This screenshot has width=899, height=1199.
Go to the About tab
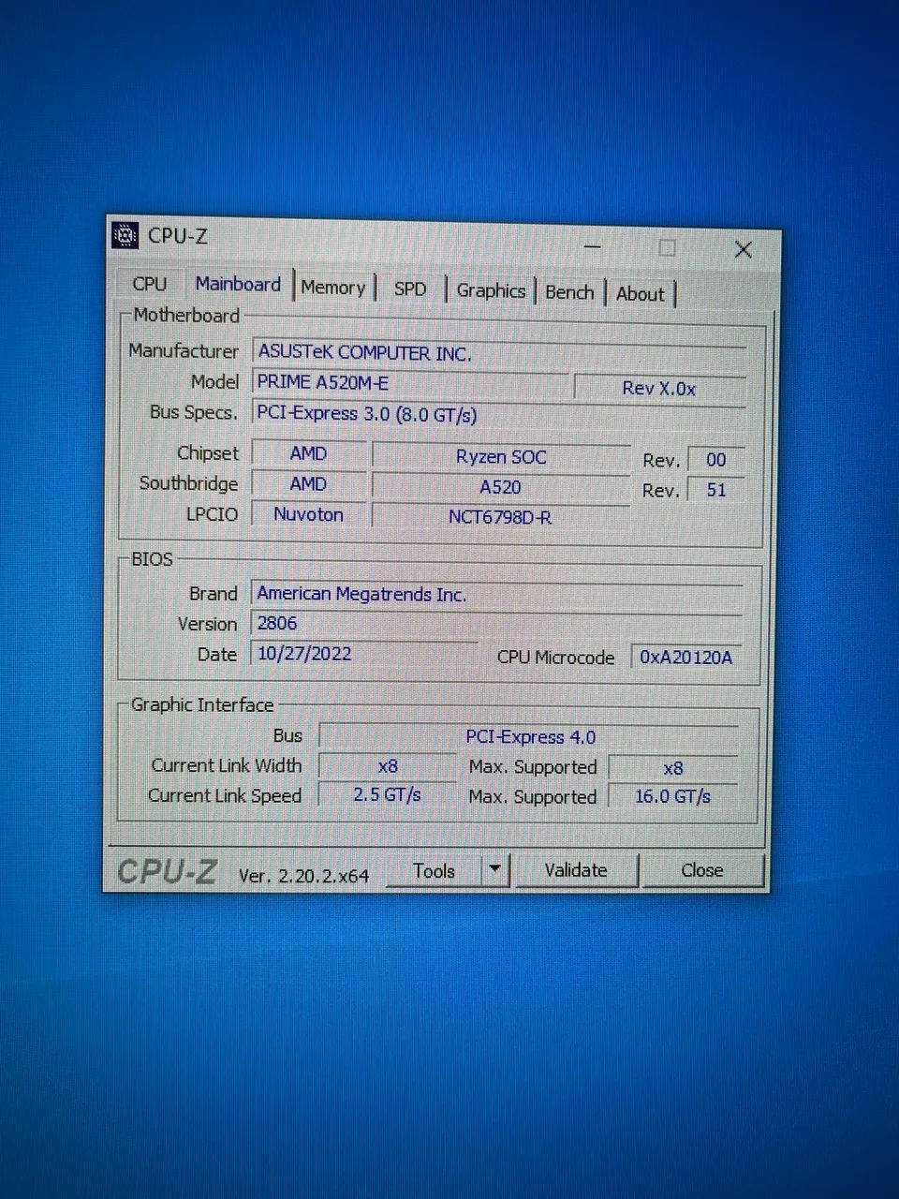(x=641, y=294)
